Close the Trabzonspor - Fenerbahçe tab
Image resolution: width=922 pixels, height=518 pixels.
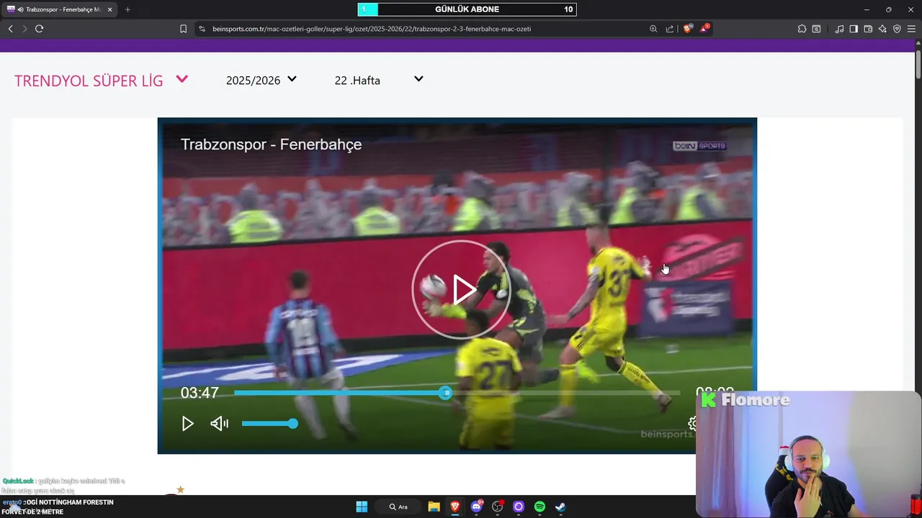coord(110,9)
